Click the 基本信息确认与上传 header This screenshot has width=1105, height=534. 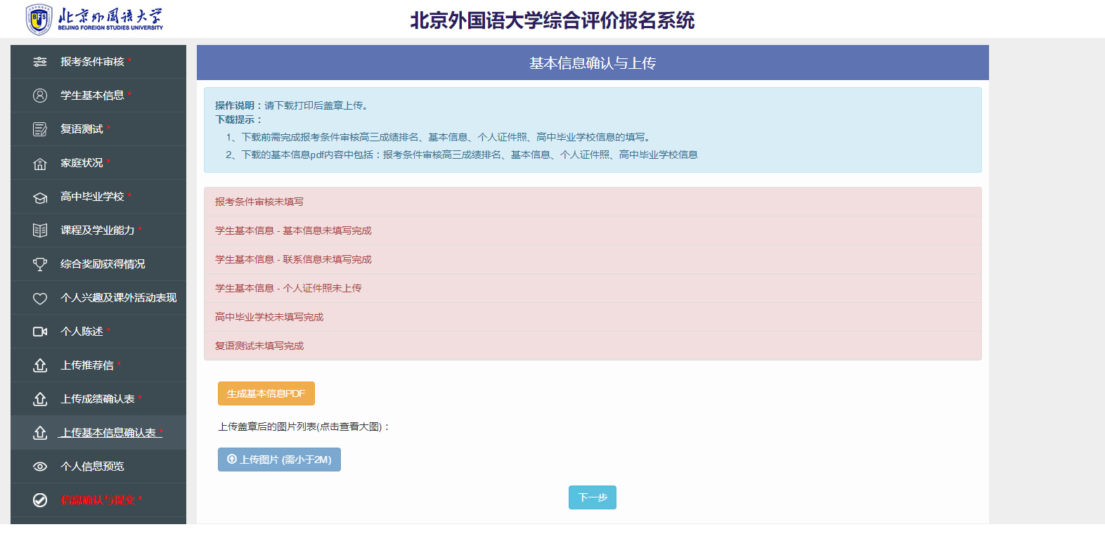coord(593,63)
